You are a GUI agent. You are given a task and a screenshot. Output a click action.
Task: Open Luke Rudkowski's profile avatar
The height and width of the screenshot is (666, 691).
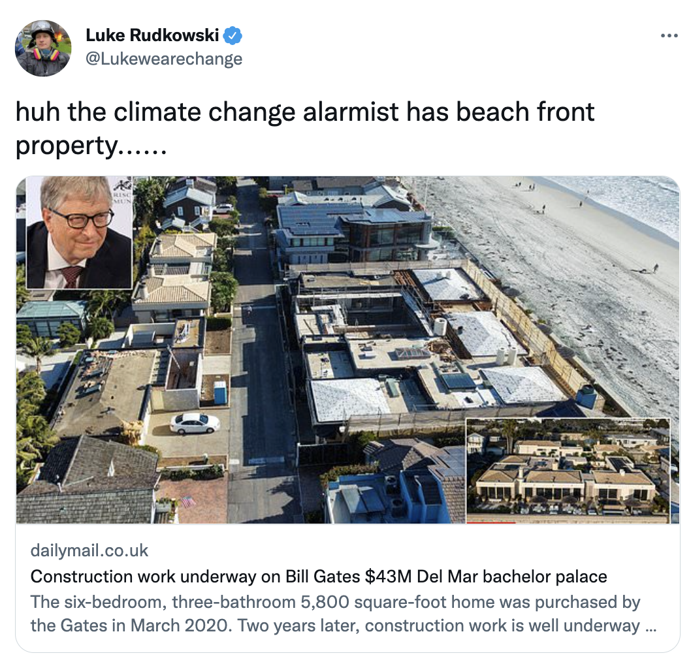pyautogui.click(x=43, y=48)
